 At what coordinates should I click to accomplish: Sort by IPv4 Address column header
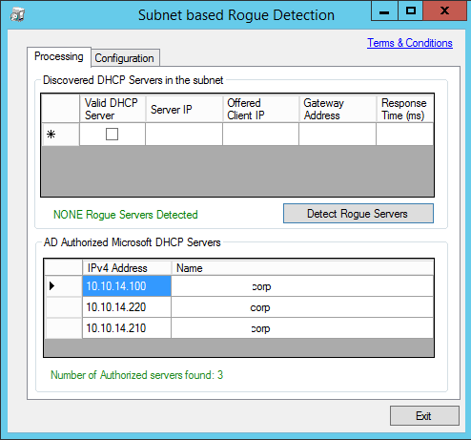[x=127, y=268]
